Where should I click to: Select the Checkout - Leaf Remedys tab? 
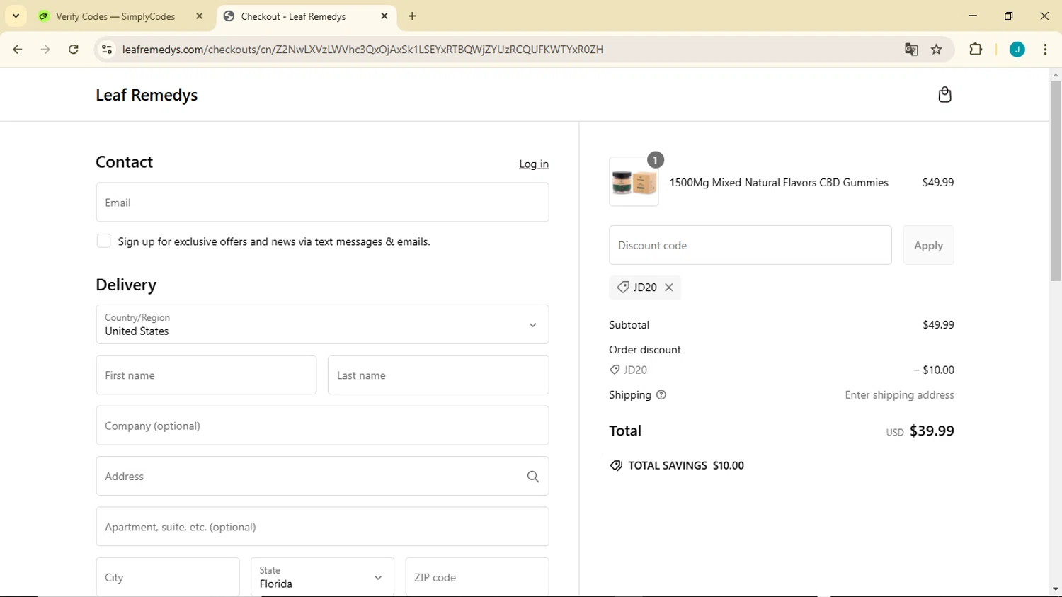pos(306,16)
